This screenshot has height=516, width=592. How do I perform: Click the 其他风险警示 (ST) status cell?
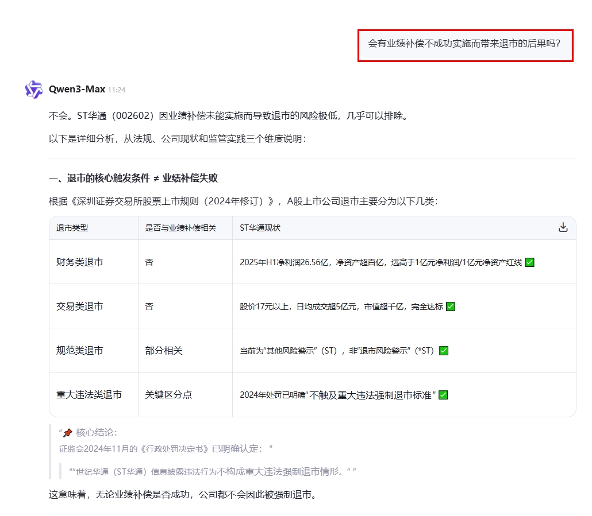click(x=405, y=350)
